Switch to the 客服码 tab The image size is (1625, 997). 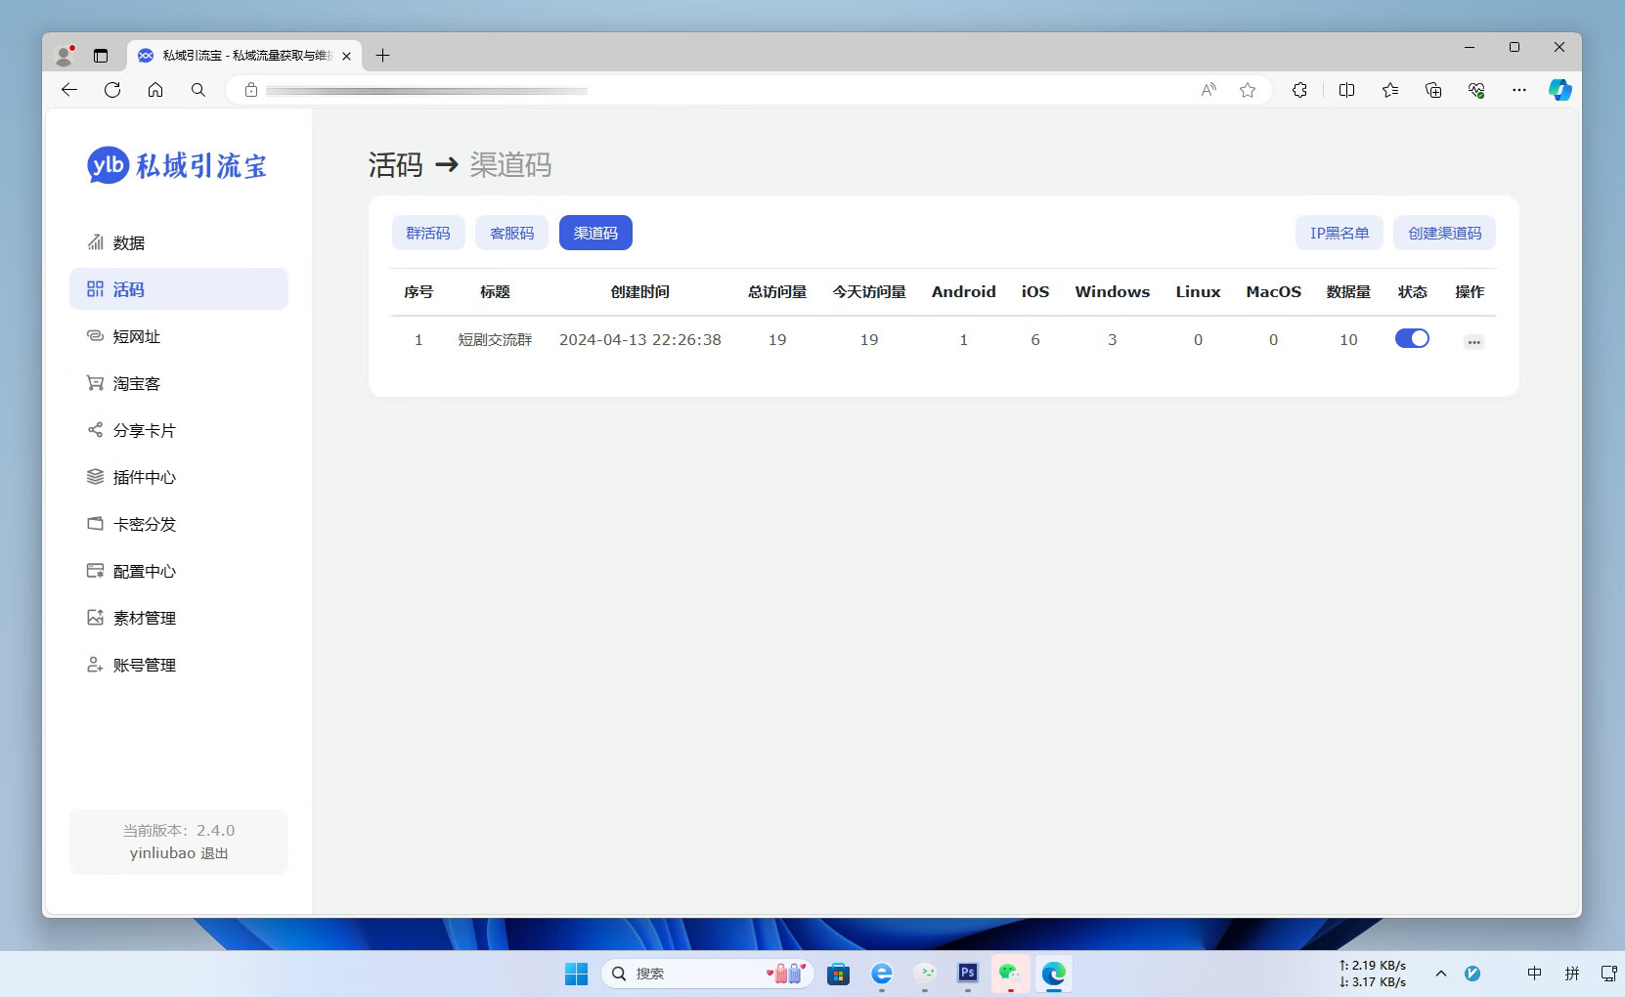point(511,233)
